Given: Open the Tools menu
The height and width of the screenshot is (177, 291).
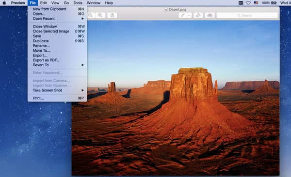Looking at the screenshot, I should point(78,3).
